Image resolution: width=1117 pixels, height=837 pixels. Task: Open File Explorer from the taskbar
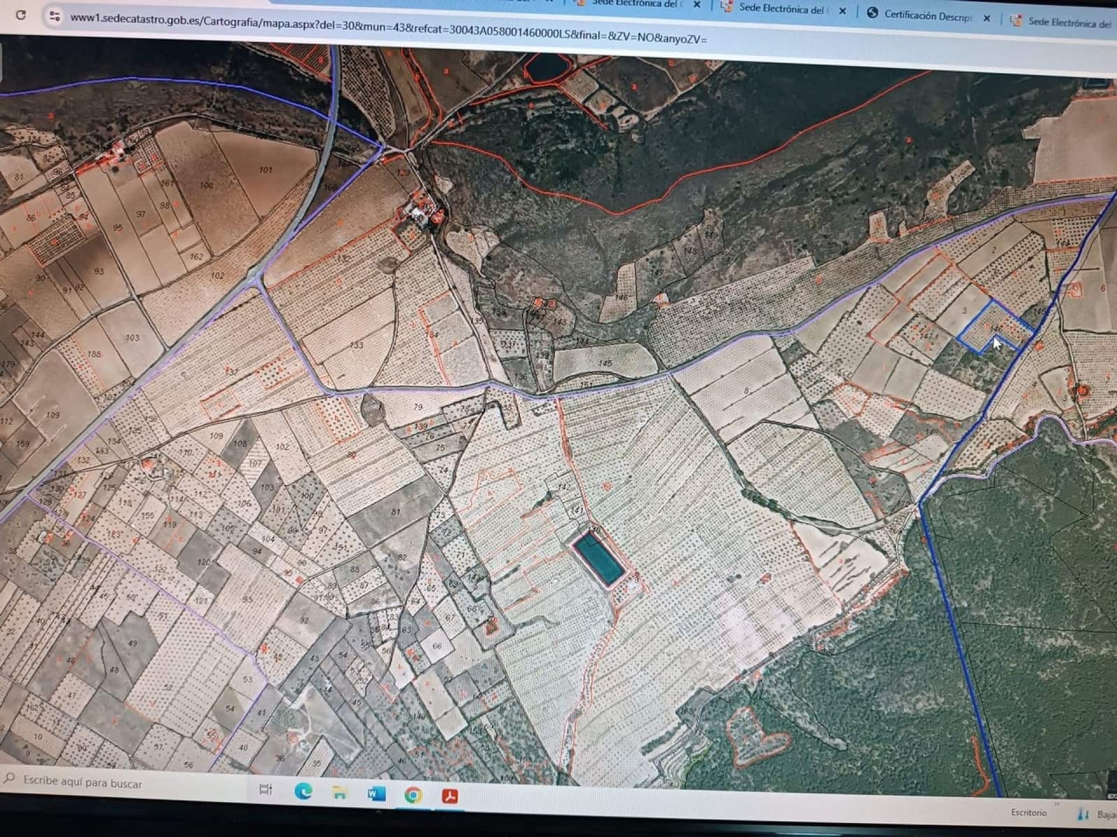pos(339,794)
